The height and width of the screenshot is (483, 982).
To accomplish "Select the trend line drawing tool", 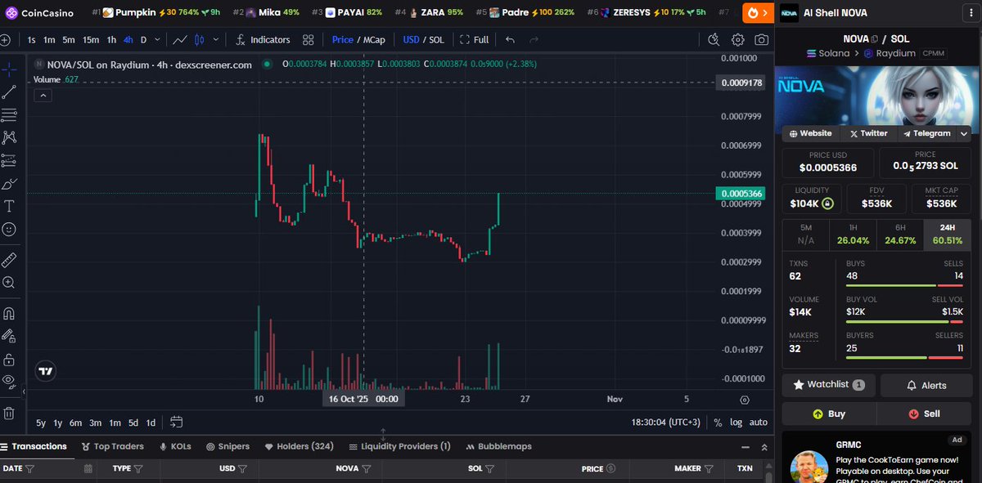I will pyautogui.click(x=9, y=92).
